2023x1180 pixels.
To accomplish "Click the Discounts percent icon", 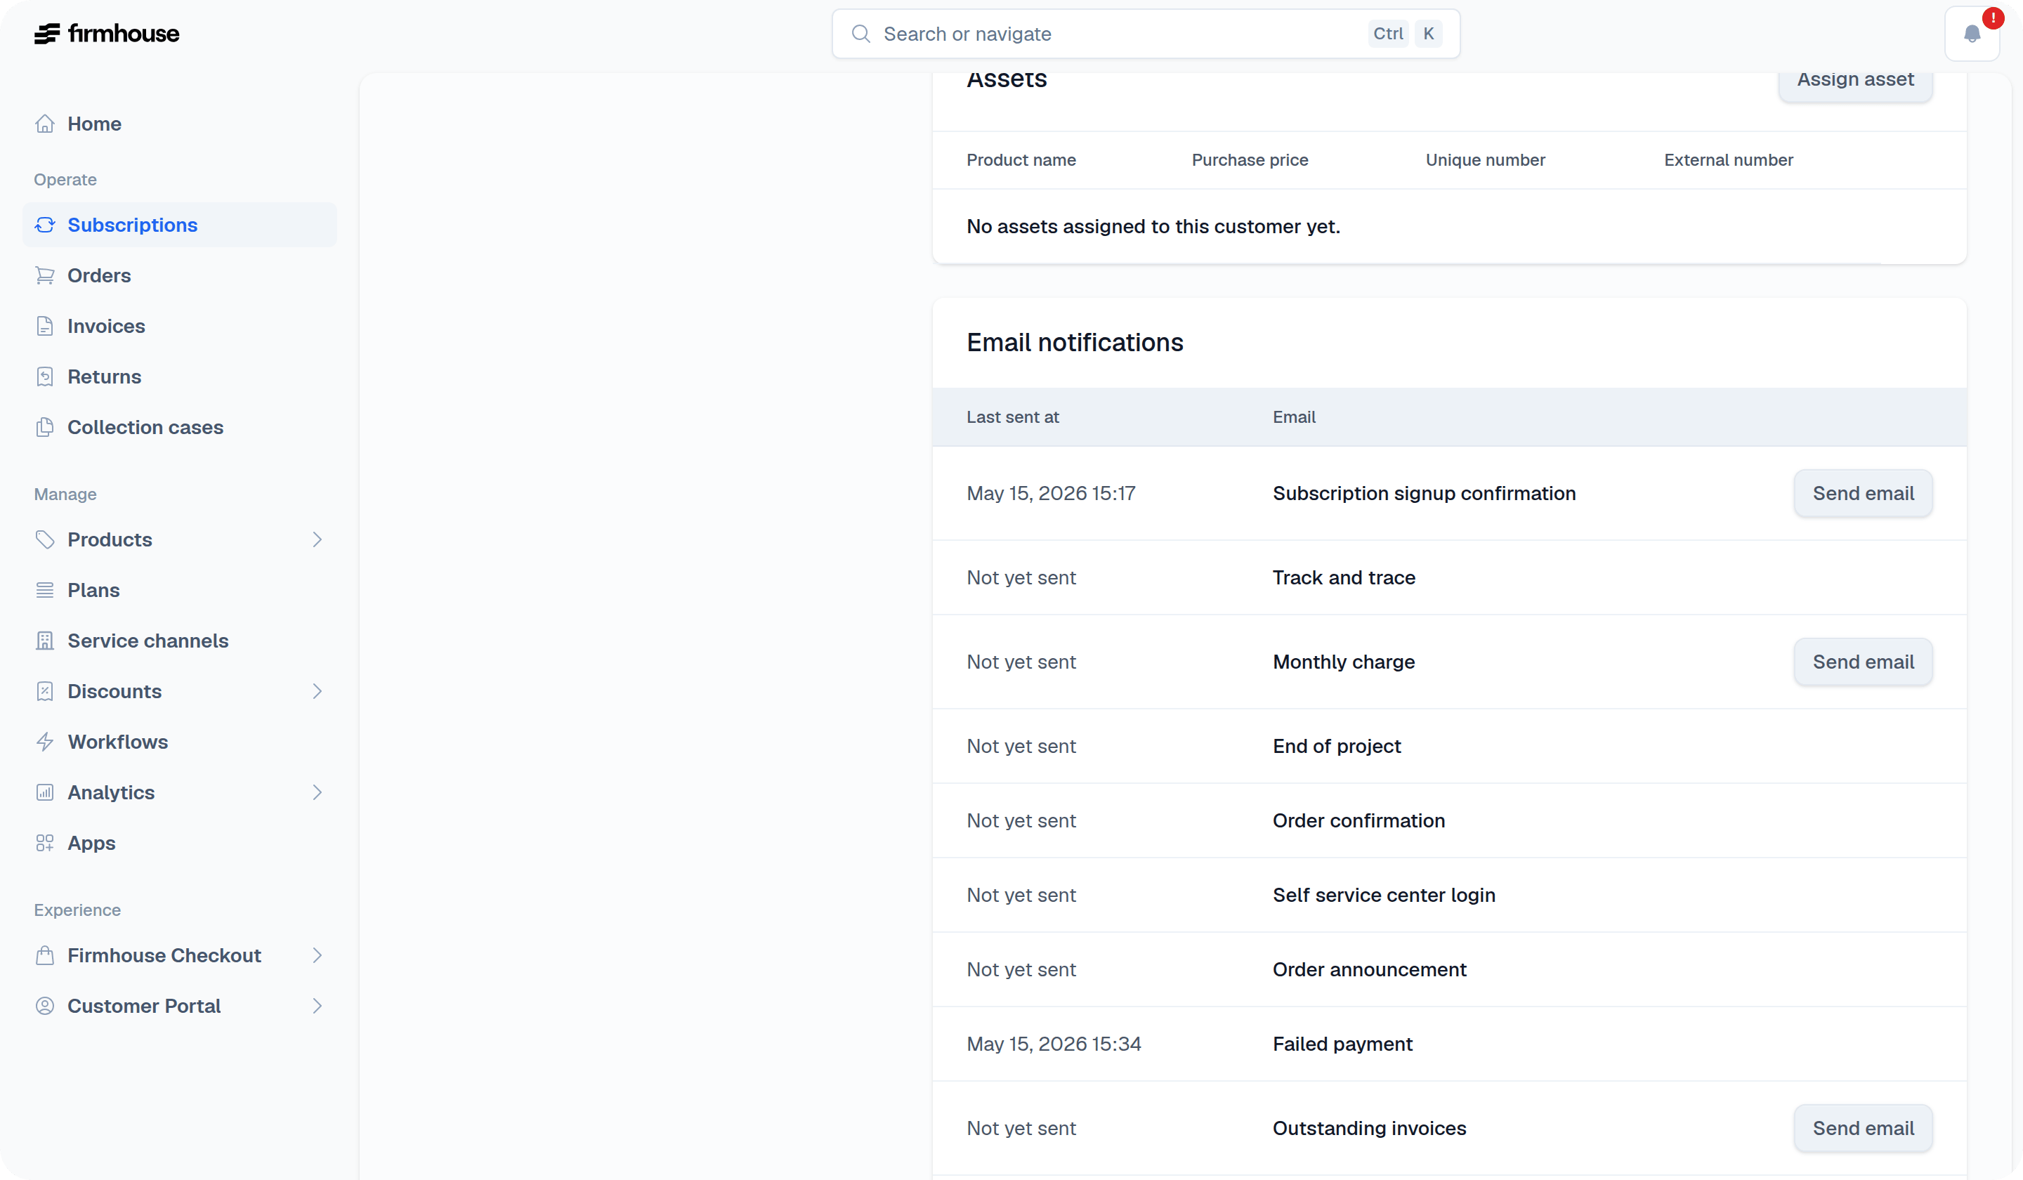I will pyautogui.click(x=45, y=691).
